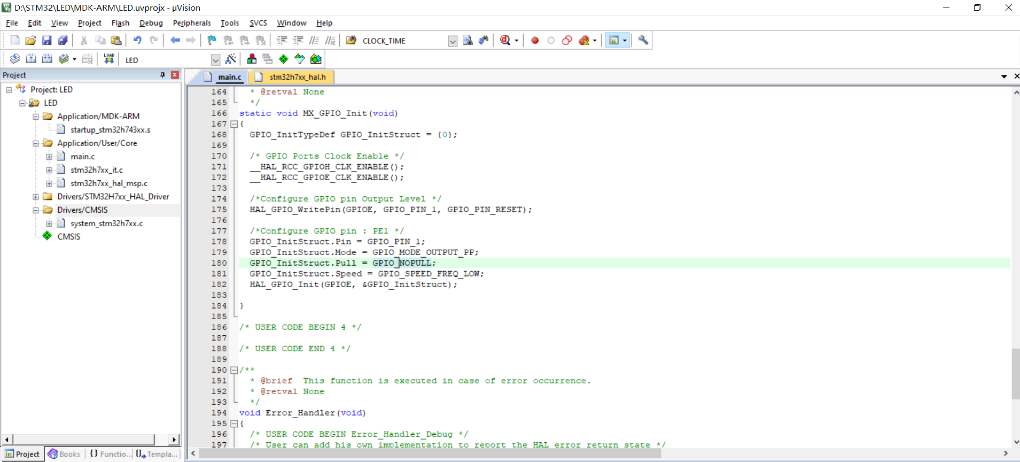This screenshot has width=1020, height=462.
Task: Switch to the Functions panel tab
Action: (110, 454)
